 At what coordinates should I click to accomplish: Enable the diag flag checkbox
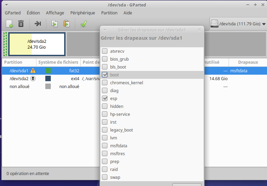click(x=105, y=90)
